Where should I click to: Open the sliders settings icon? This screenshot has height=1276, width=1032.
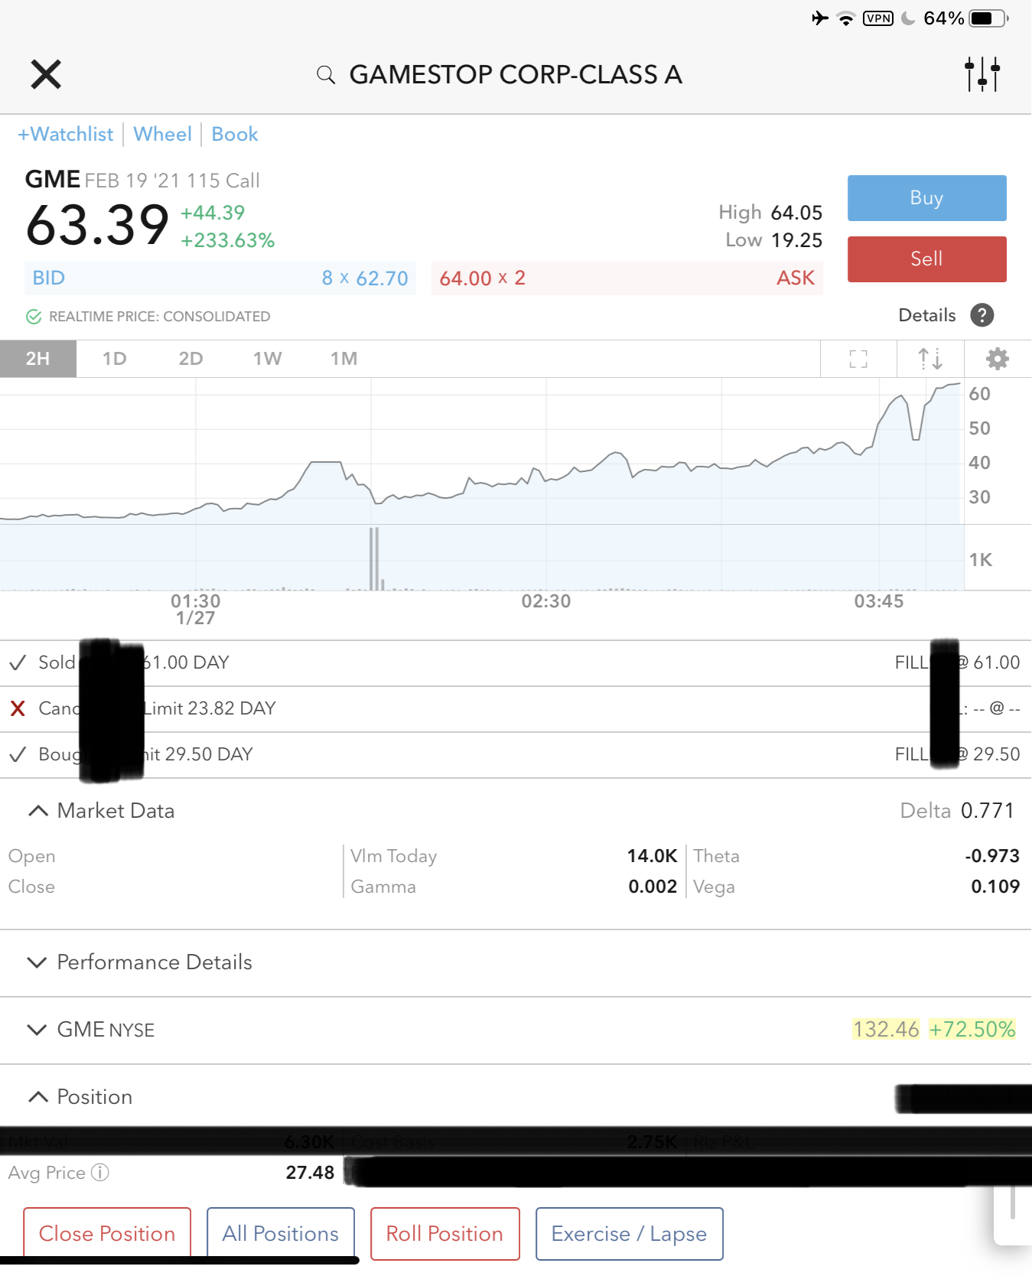[x=982, y=74]
